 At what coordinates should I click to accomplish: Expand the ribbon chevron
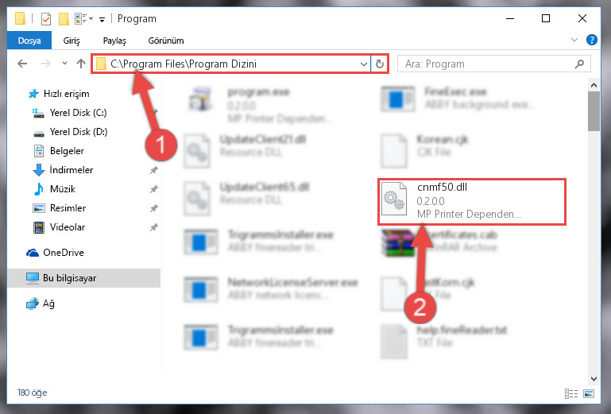574,40
